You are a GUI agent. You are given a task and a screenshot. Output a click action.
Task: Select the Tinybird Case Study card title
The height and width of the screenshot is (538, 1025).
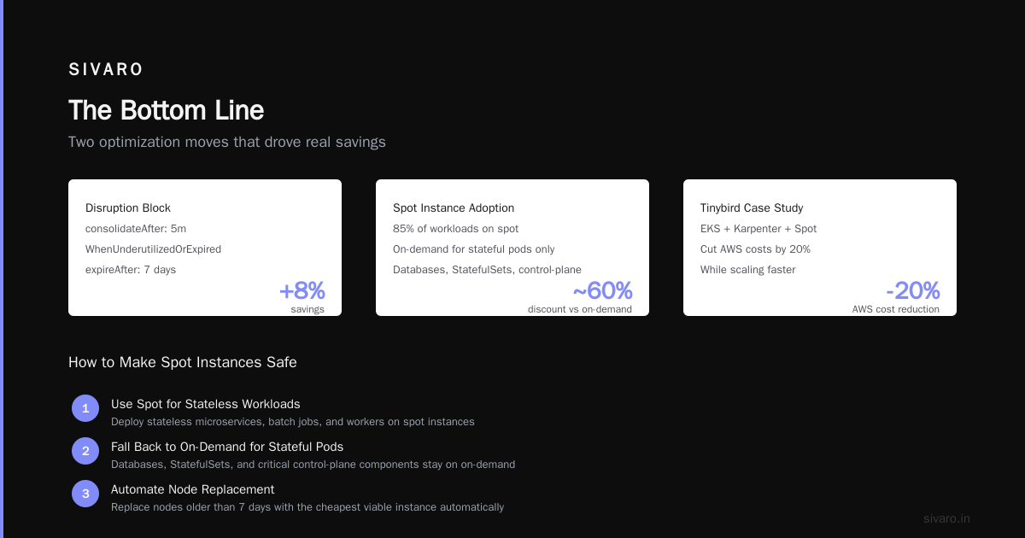point(752,208)
